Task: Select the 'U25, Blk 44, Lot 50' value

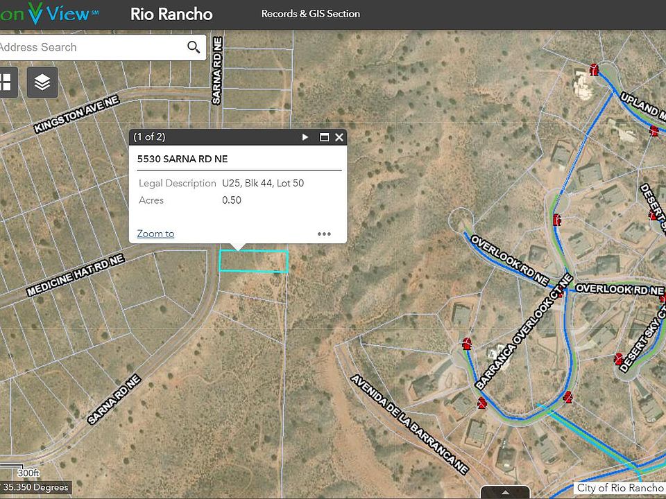Action: point(263,183)
